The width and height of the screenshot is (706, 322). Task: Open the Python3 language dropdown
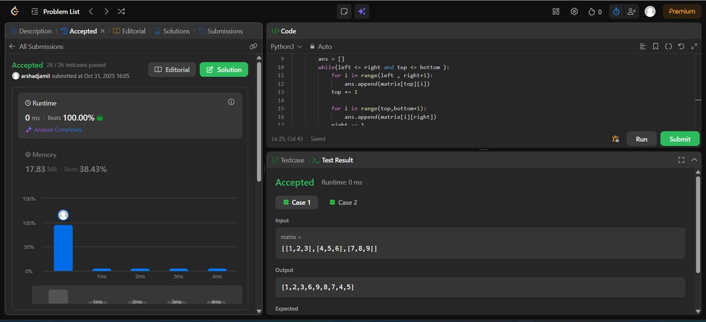(x=286, y=46)
